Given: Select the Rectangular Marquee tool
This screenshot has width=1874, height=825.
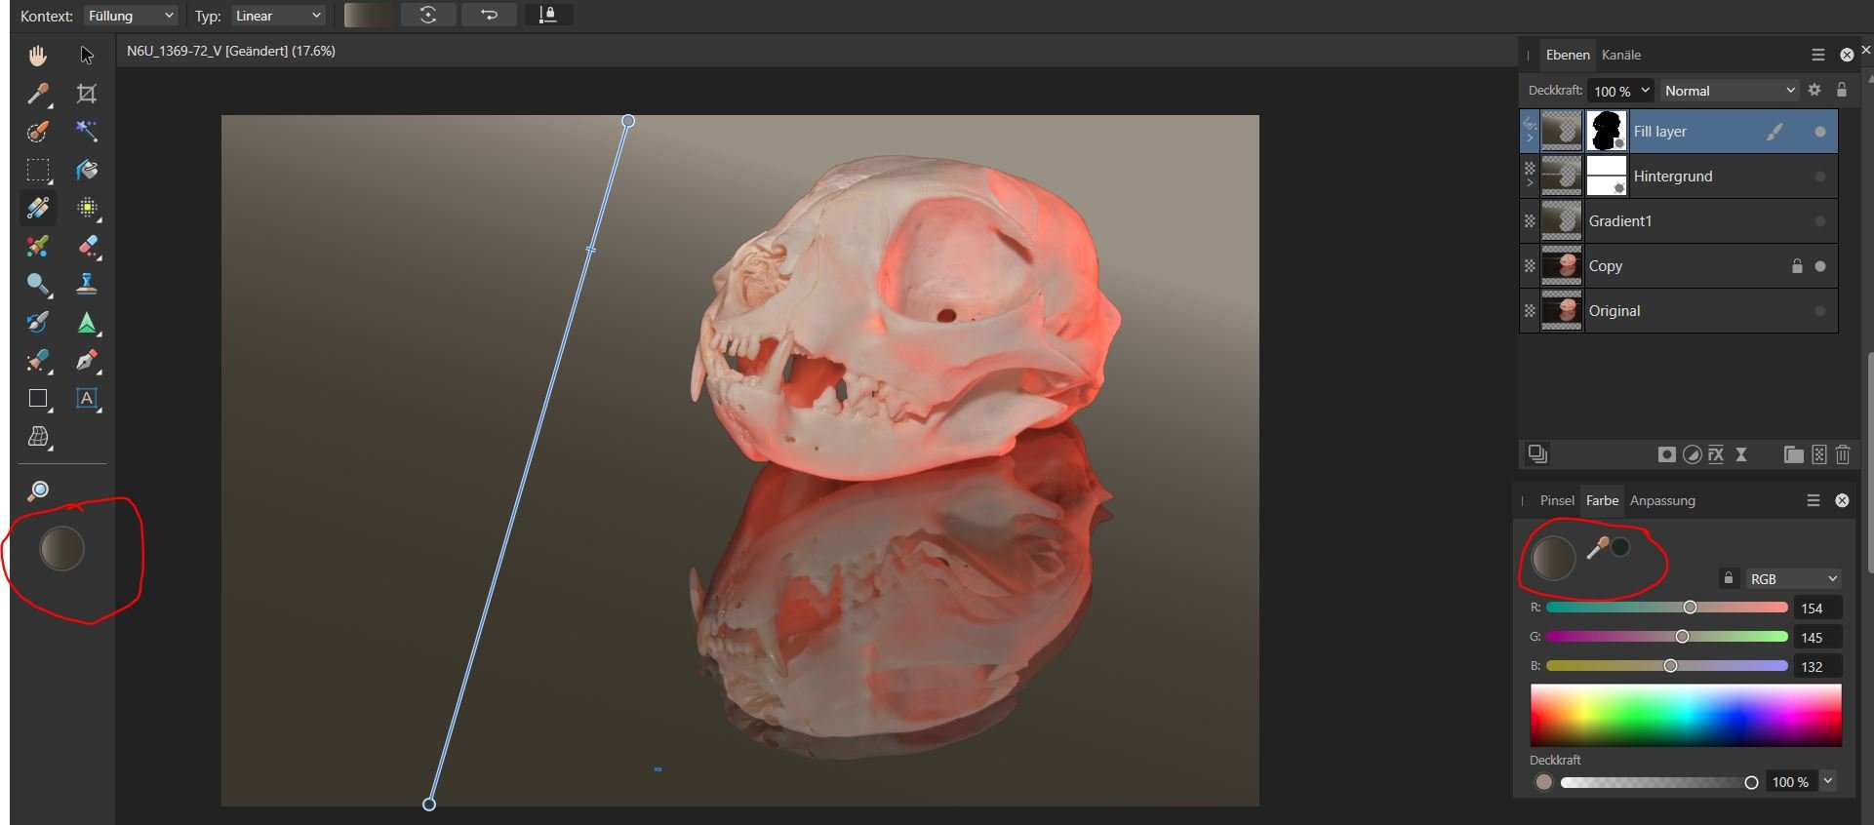Looking at the screenshot, I should (x=37, y=170).
